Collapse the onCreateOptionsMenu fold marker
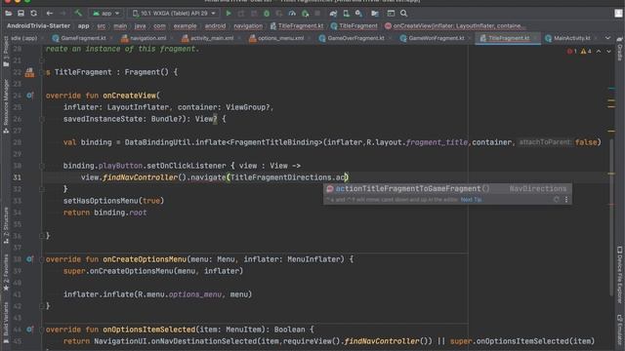The width and height of the screenshot is (625, 351). coord(42,259)
